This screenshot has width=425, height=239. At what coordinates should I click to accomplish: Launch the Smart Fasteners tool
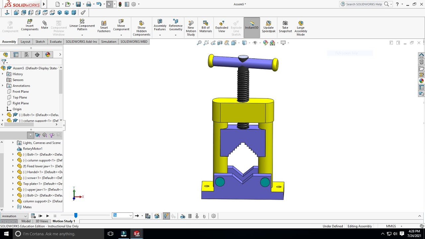(x=104, y=27)
